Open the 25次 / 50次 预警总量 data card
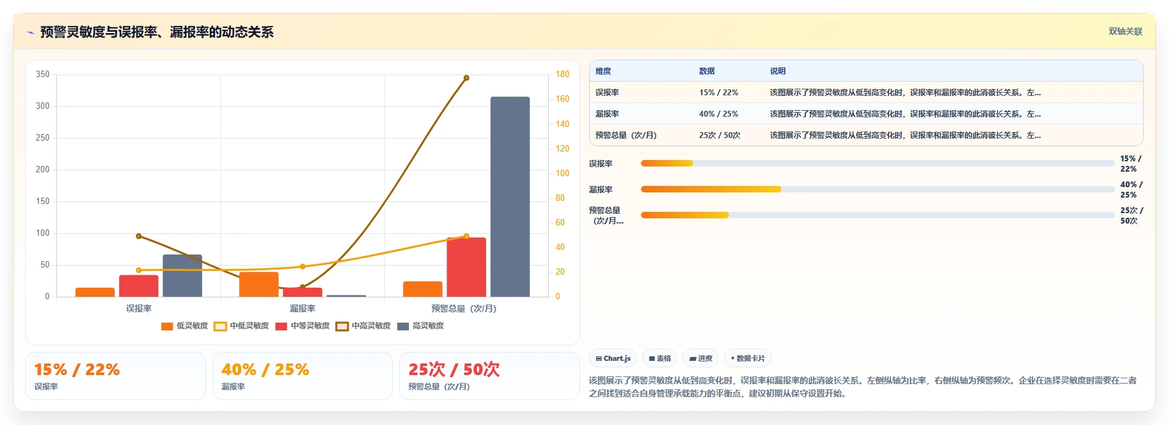The height and width of the screenshot is (425, 1169). coord(489,376)
